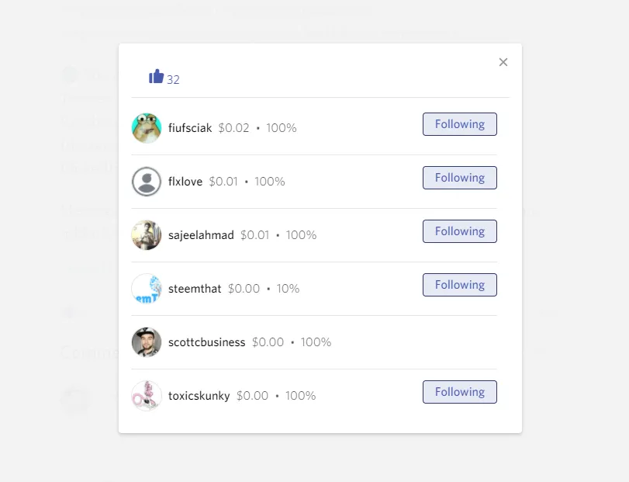
Task: Visit the sajeelahmad profile link
Action: click(x=201, y=235)
